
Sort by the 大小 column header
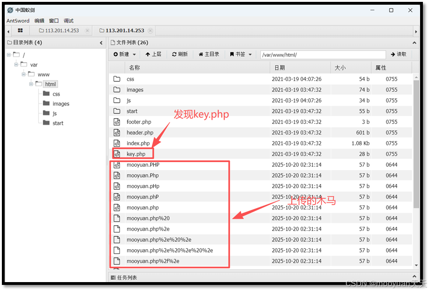point(351,68)
